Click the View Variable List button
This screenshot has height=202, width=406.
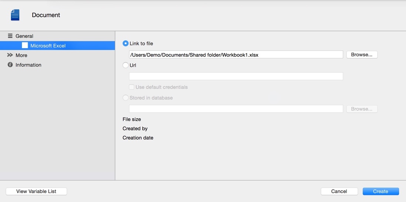click(x=36, y=191)
